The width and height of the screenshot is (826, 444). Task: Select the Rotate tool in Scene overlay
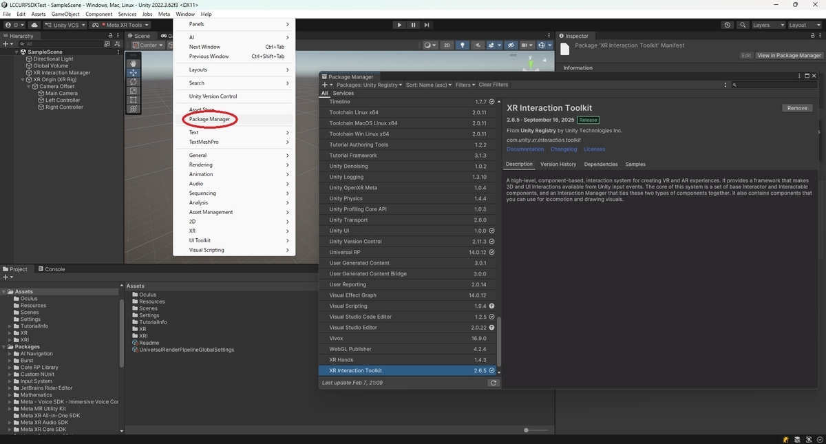[x=134, y=81]
